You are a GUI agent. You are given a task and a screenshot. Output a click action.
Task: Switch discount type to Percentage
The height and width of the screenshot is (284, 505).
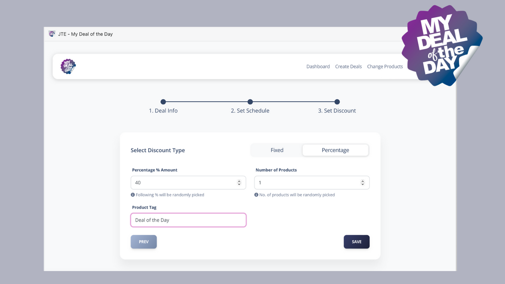[x=335, y=150]
